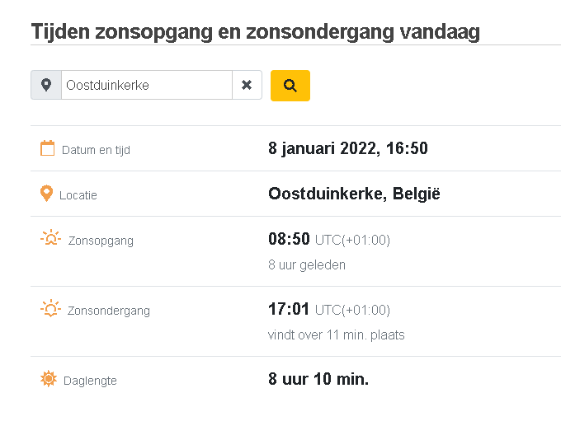
Task: Click the sunset icon next to Zonsondergang
Action: pos(50,308)
